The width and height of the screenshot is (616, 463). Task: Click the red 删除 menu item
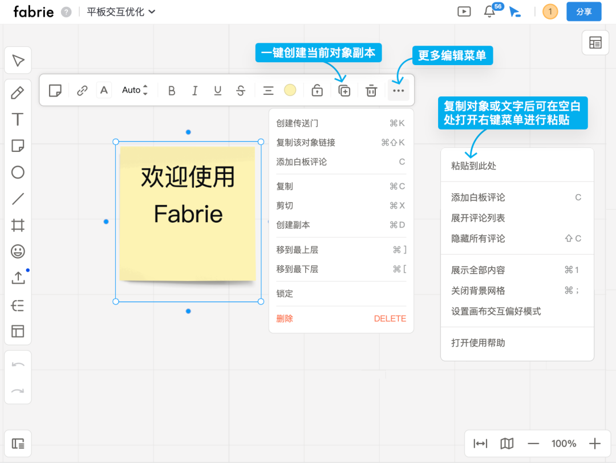tap(341, 318)
